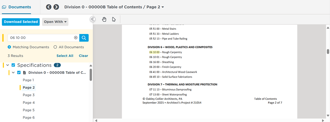
Task: Click the Documents folder icon
Action: pos(4,7)
